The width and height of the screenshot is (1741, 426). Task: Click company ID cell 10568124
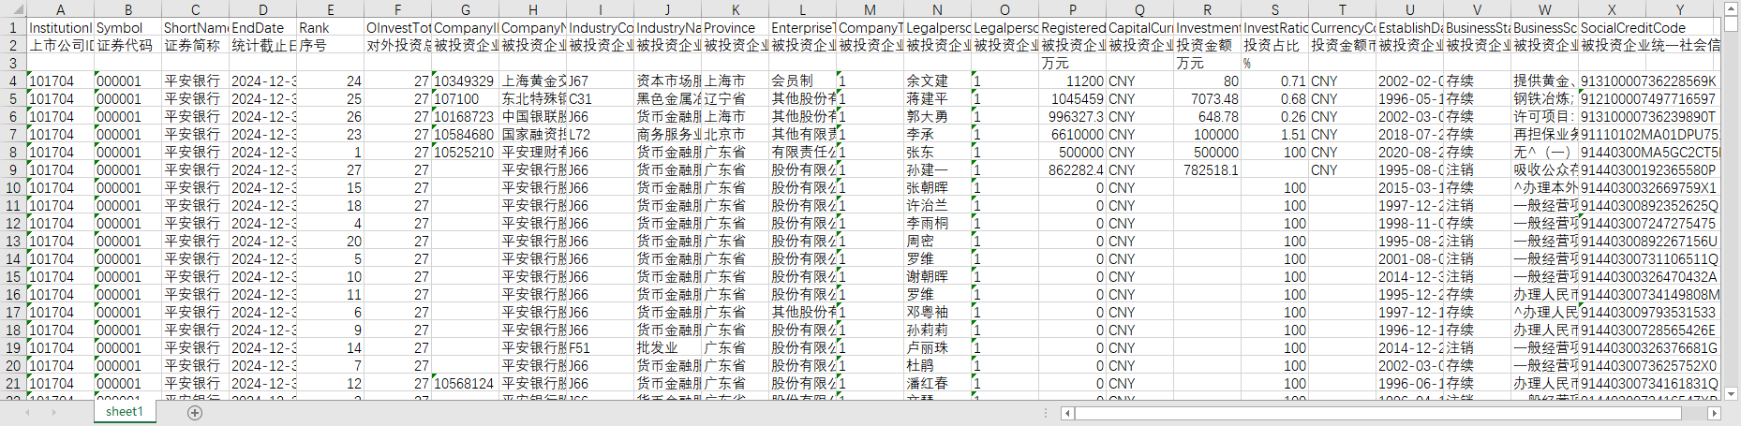(x=465, y=384)
